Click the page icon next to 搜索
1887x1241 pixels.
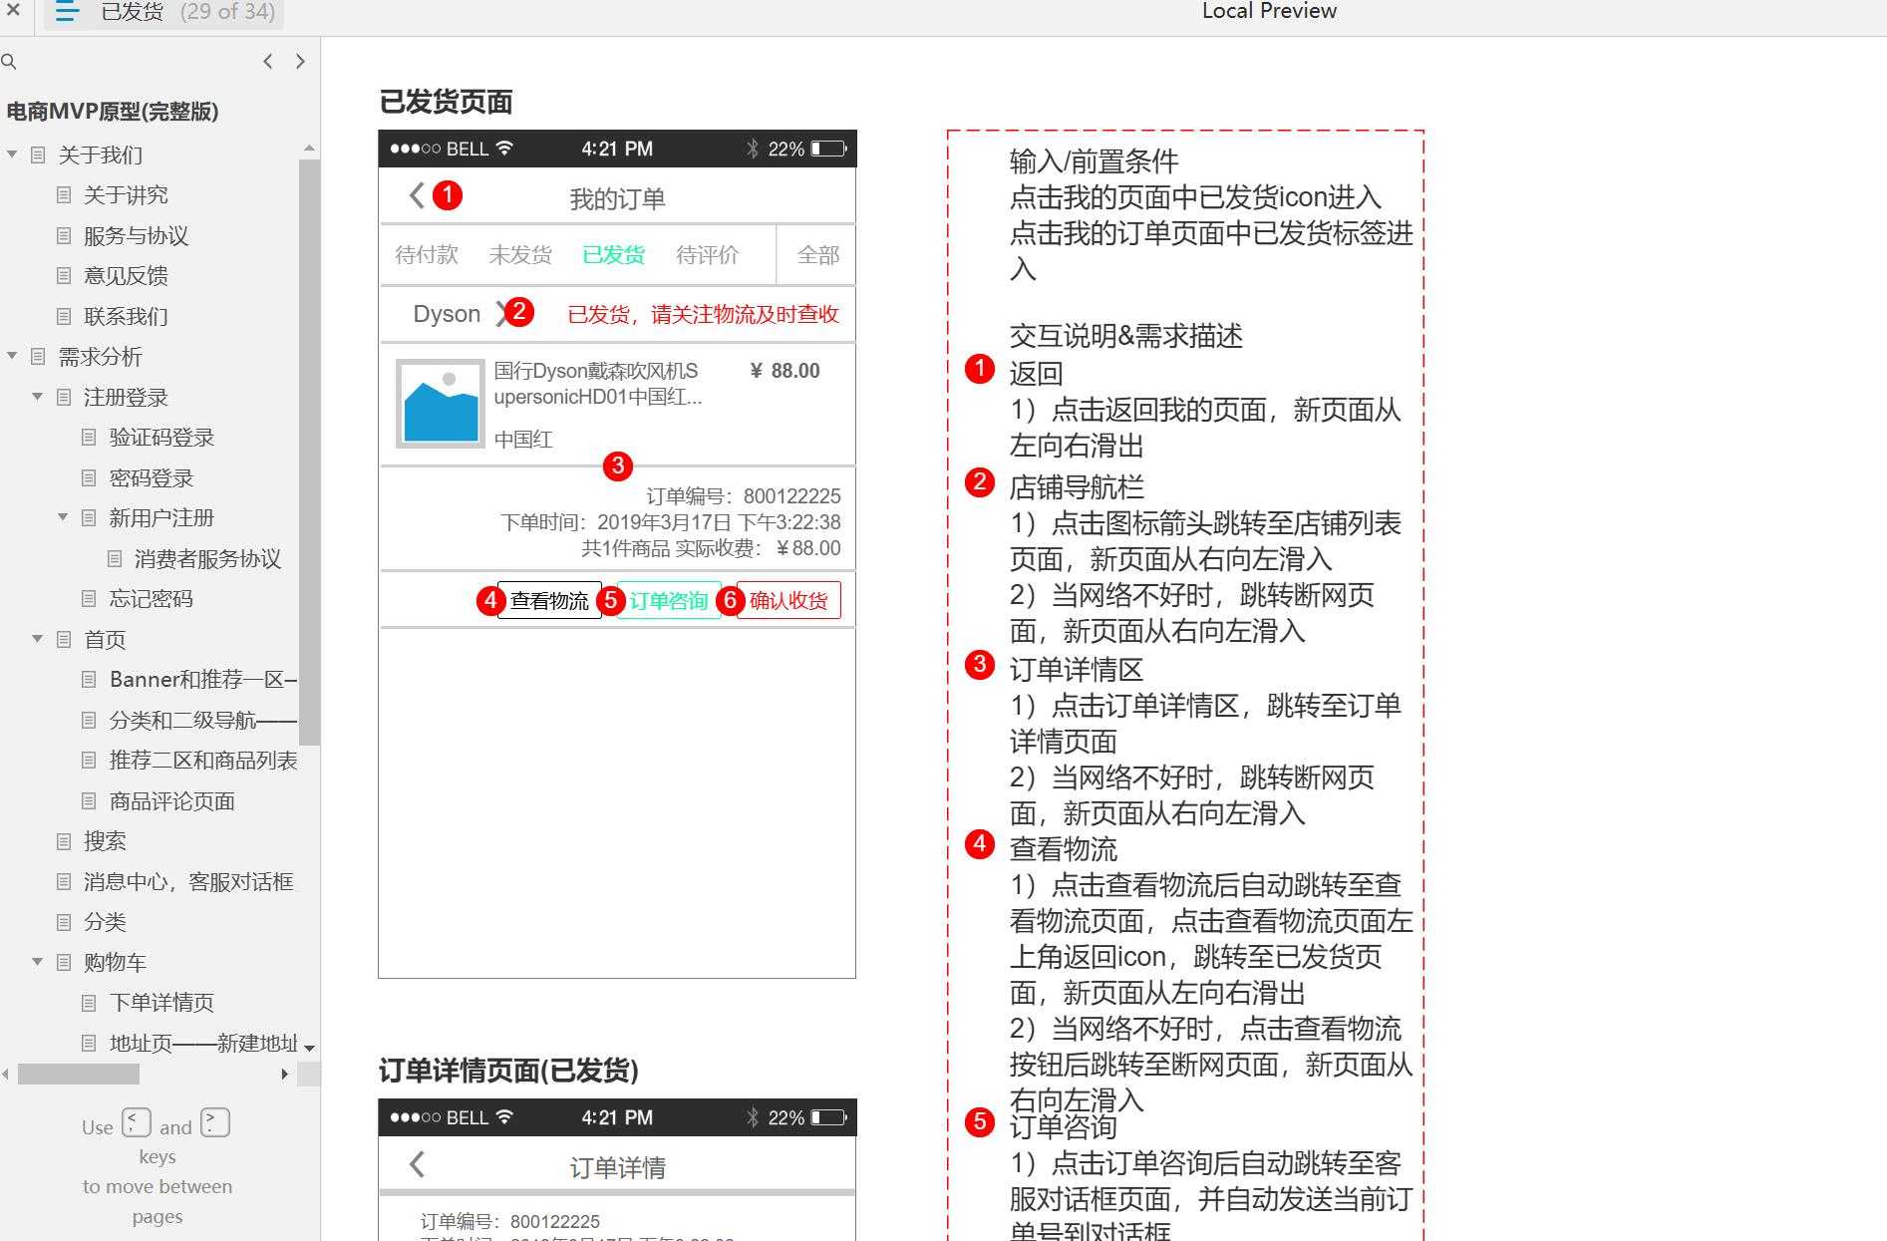tap(64, 841)
